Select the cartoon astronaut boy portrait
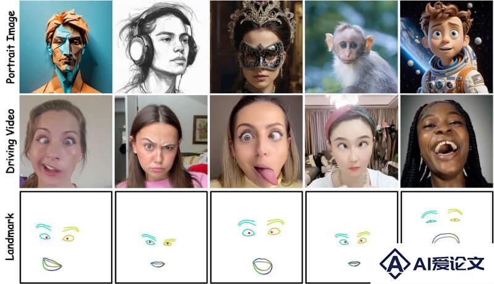This screenshot has width=494, height=284. [x=446, y=47]
